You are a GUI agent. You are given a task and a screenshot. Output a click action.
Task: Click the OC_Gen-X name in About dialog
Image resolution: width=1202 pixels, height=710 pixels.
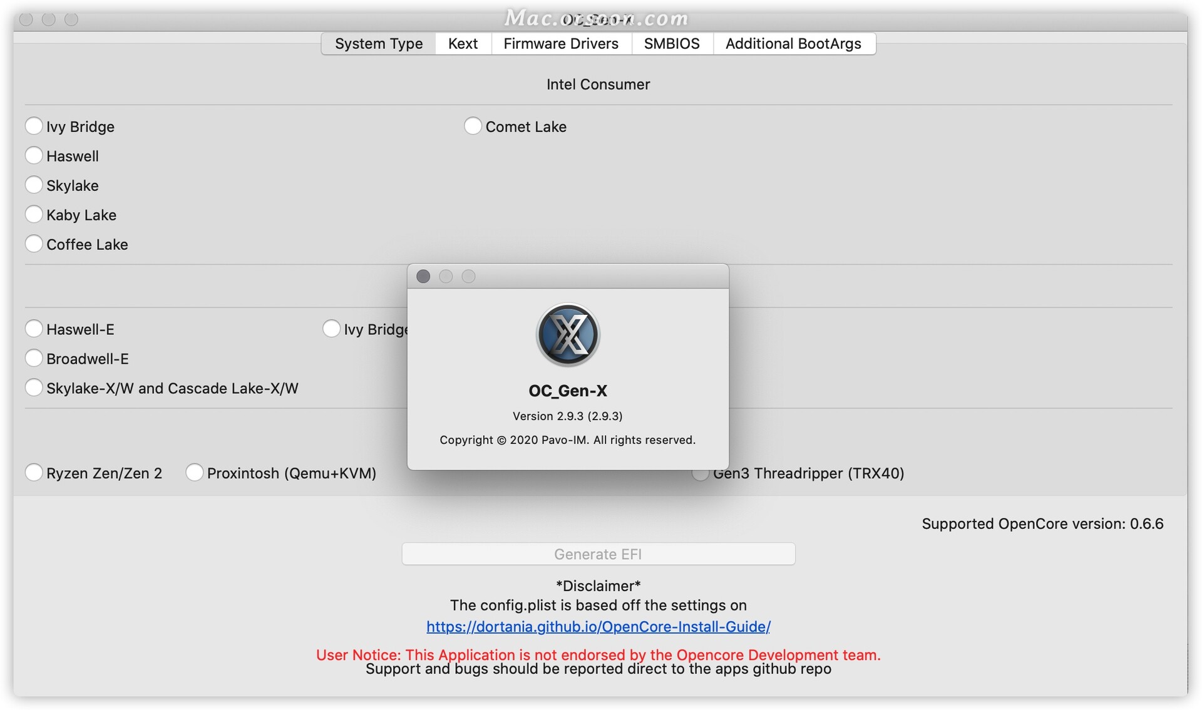(568, 391)
